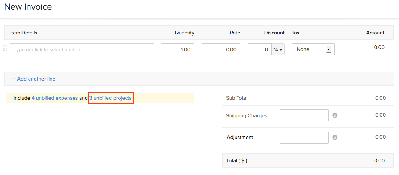Focus the Adjustment amount input box
The image size is (399, 175).
(304, 138)
